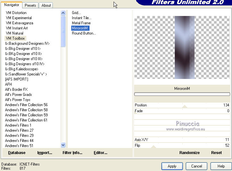Image resolution: width=232 pixels, height=171 pixels.
Task: Select Alf's Power Grads category
Action: point(18,95)
